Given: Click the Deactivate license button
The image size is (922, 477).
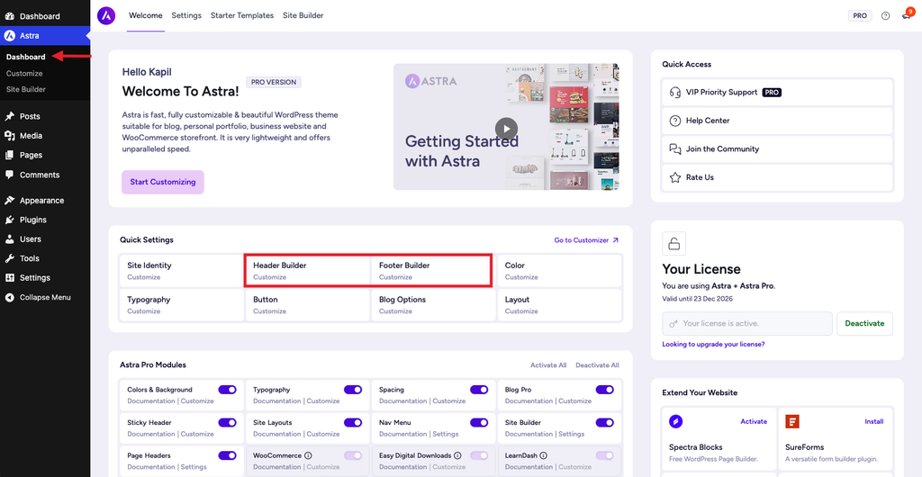Looking at the screenshot, I should point(864,324).
